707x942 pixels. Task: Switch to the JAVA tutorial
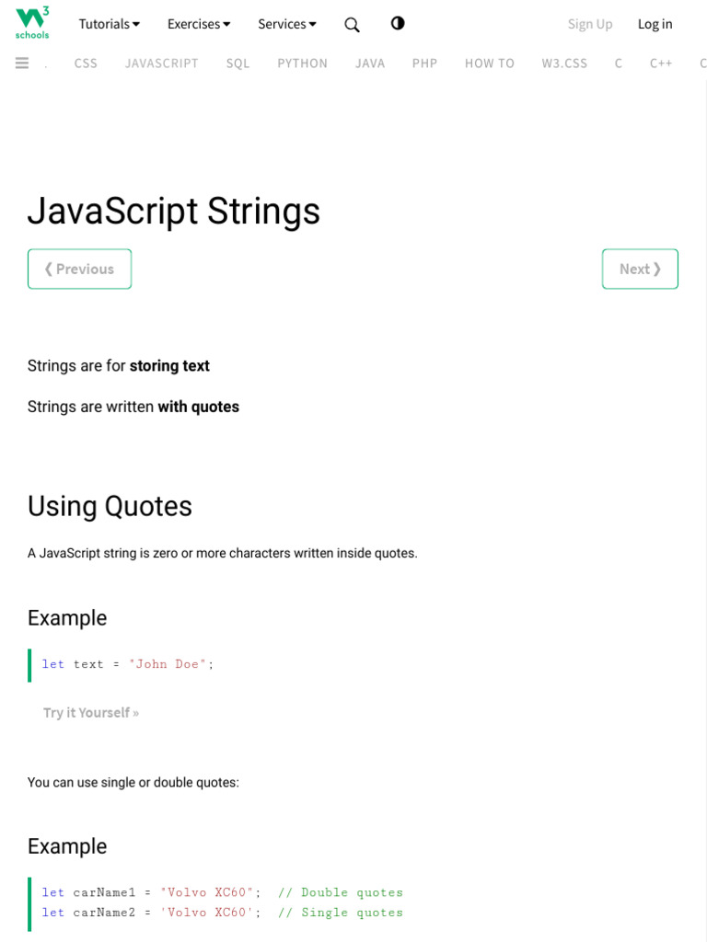(x=370, y=63)
